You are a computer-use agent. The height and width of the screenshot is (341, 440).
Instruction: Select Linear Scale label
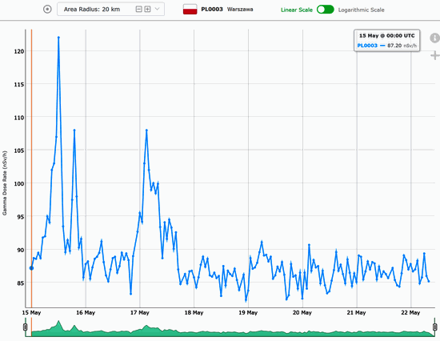(x=297, y=10)
